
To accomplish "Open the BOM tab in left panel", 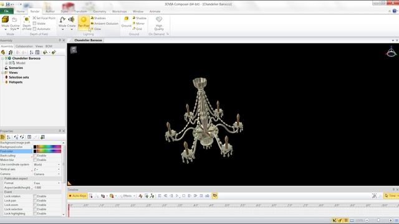I will pyautogui.click(x=49, y=46).
